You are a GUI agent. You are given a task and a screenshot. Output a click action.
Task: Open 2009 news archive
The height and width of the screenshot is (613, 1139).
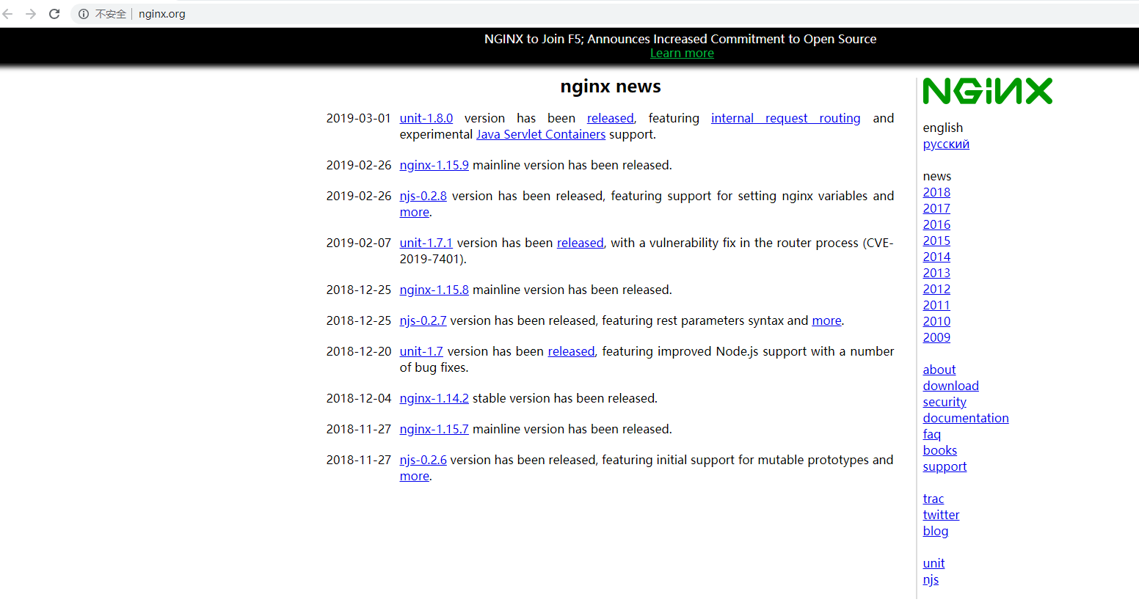pyautogui.click(x=936, y=337)
